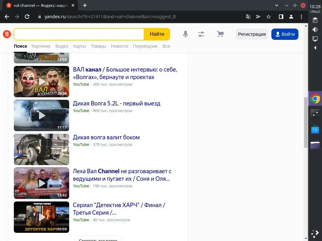
Task: Click the address bar URL
Action: pyautogui.click(x=110, y=17)
